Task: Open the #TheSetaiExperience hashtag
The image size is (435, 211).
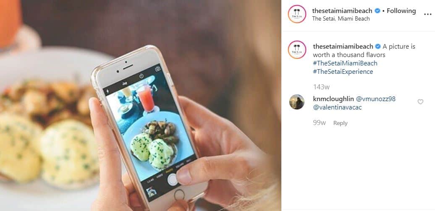Action: coord(343,72)
